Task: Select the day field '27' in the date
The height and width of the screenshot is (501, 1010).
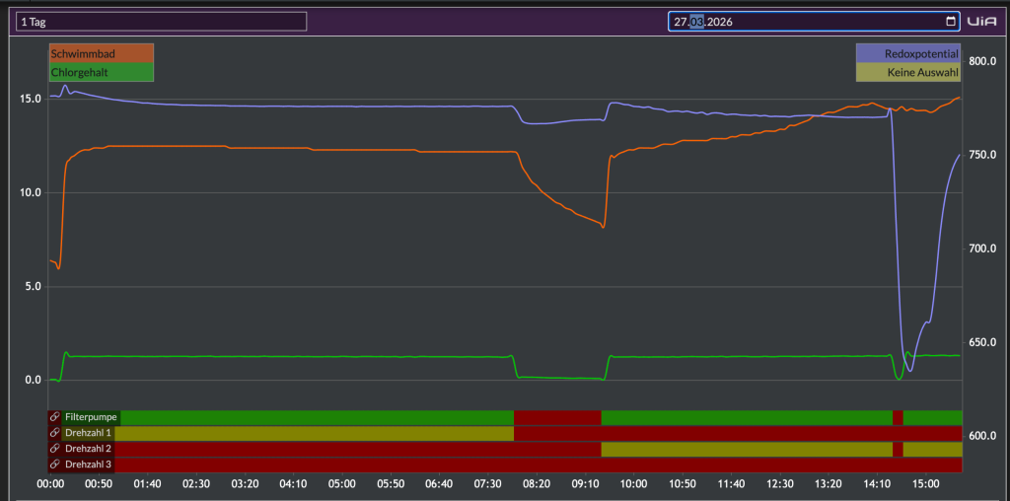Action: [681, 22]
